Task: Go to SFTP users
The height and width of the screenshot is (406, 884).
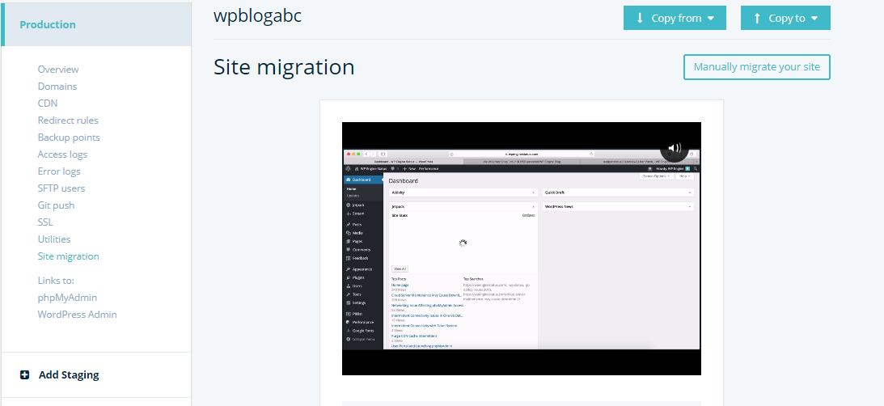Action: [61, 188]
